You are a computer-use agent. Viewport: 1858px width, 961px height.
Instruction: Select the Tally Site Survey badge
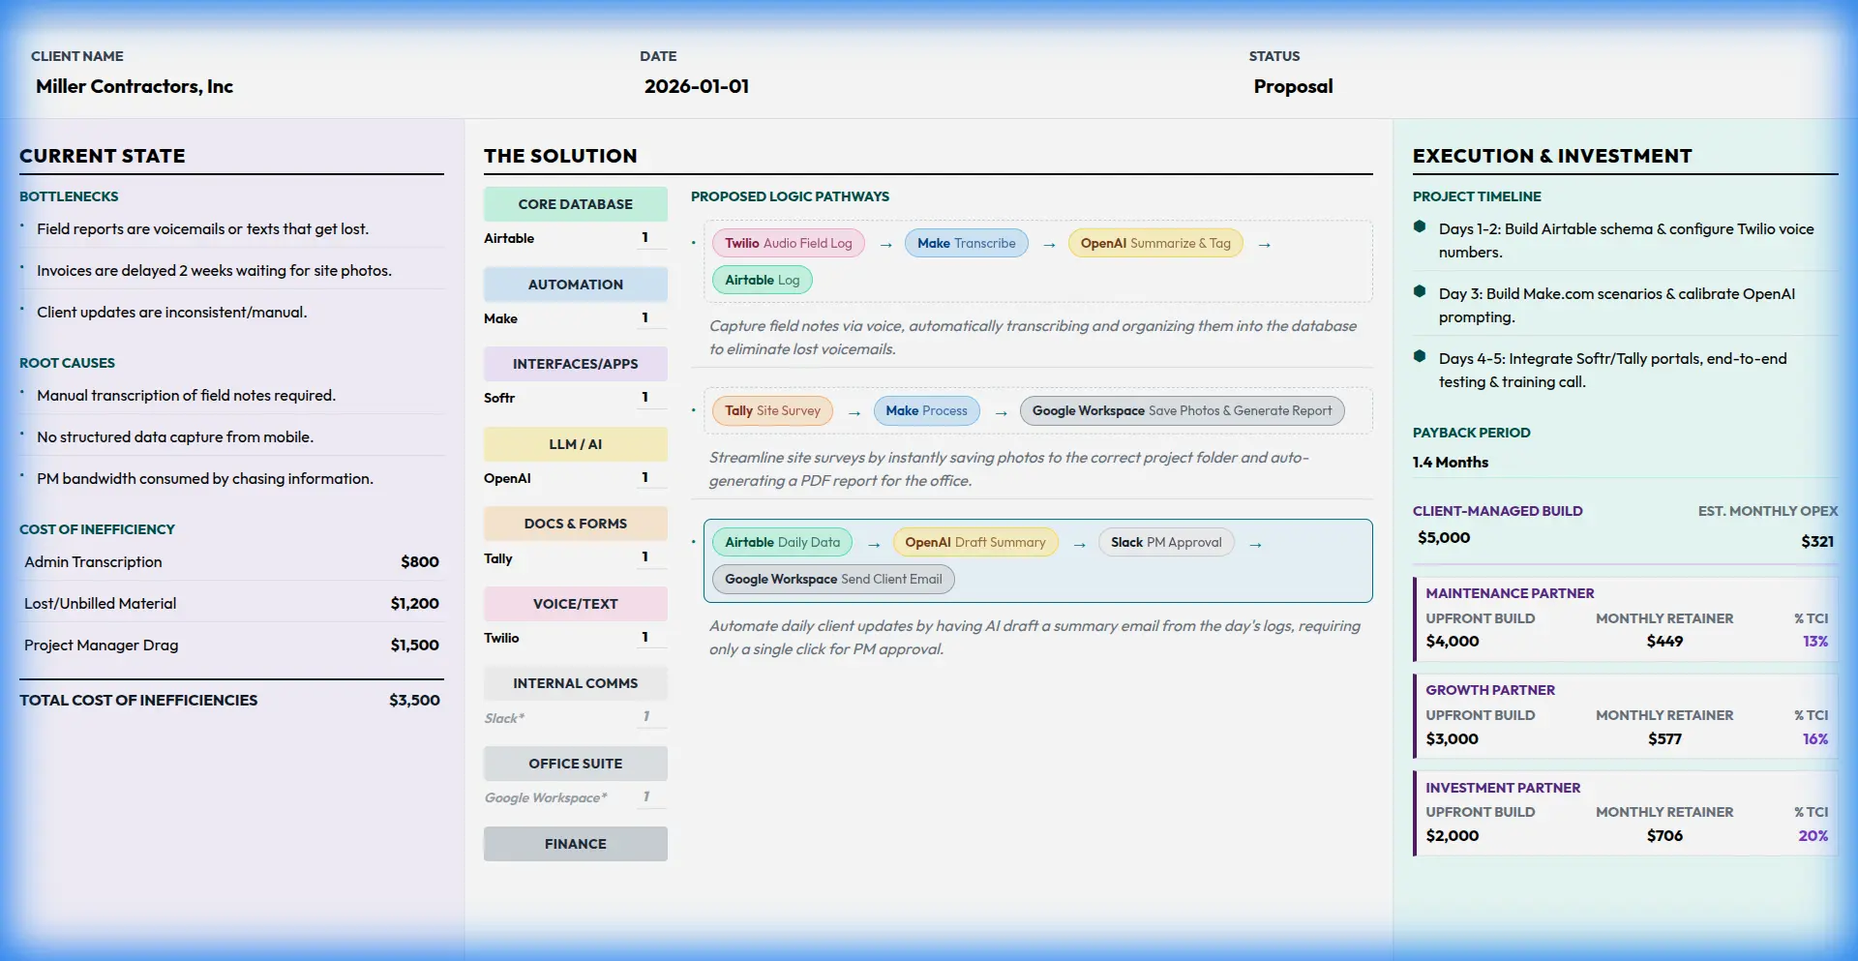[x=771, y=410]
